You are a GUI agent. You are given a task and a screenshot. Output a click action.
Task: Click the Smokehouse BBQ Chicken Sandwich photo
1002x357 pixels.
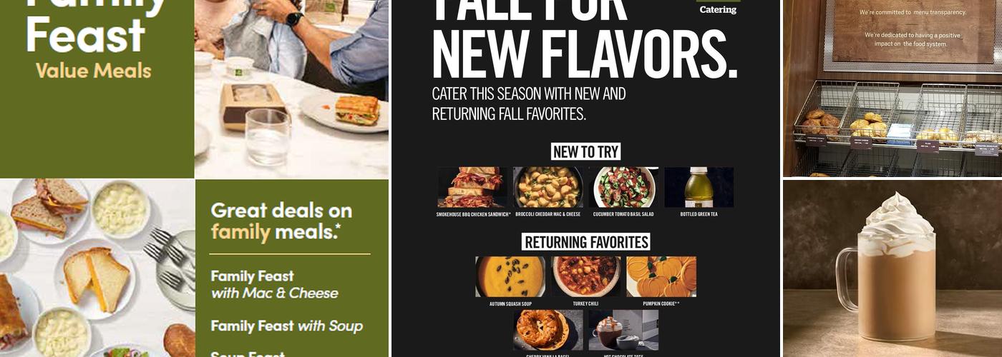pyautogui.click(x=472, y=187)
